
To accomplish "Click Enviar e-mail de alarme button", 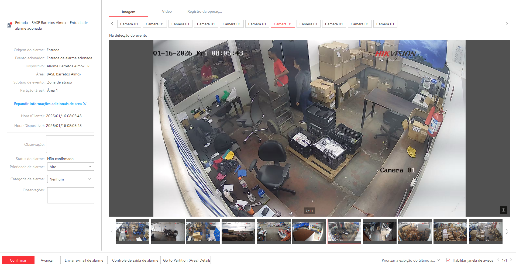I will tap(84, 260).
